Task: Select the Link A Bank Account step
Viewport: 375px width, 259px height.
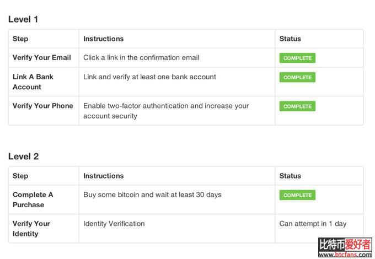Action: click(33, 82)
